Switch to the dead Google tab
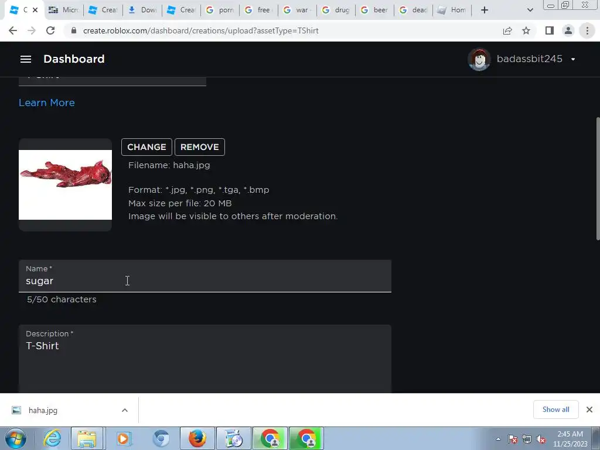The image size is (600, 450). pos(413,10)
